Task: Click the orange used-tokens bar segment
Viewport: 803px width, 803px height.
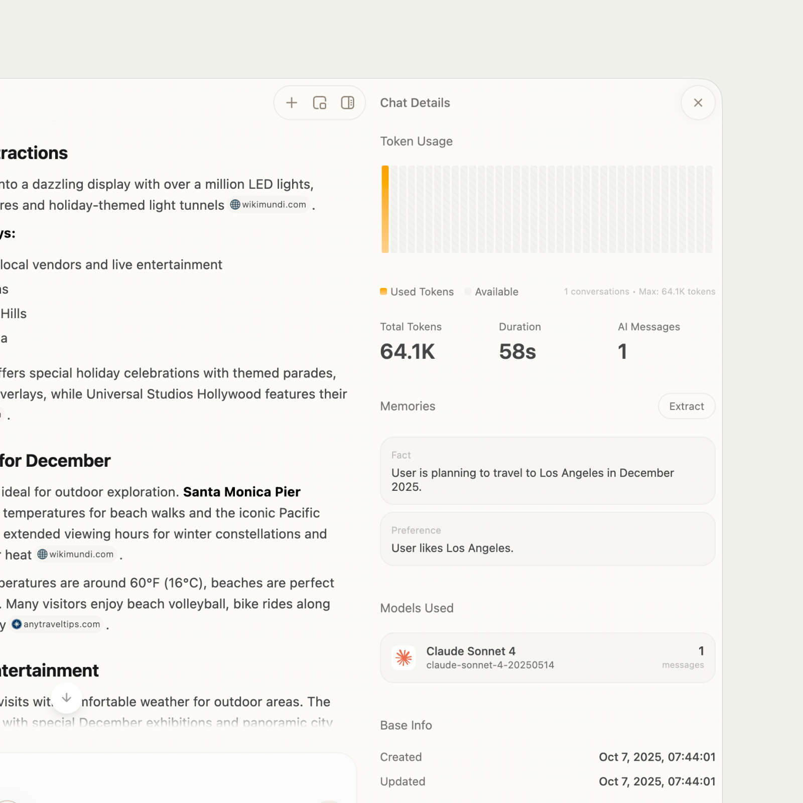Action: click(x=385, y=209)
